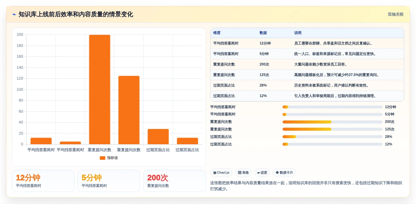Click the 28% progress bar
The height and width of the screenshot is (204, 416).
coord(333,137)
